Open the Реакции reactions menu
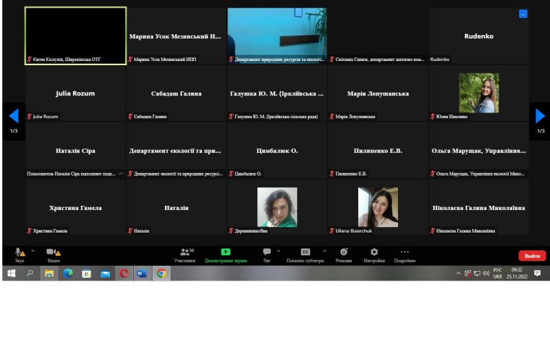Viewport: 550px width, 343px height. pos(344,253)
